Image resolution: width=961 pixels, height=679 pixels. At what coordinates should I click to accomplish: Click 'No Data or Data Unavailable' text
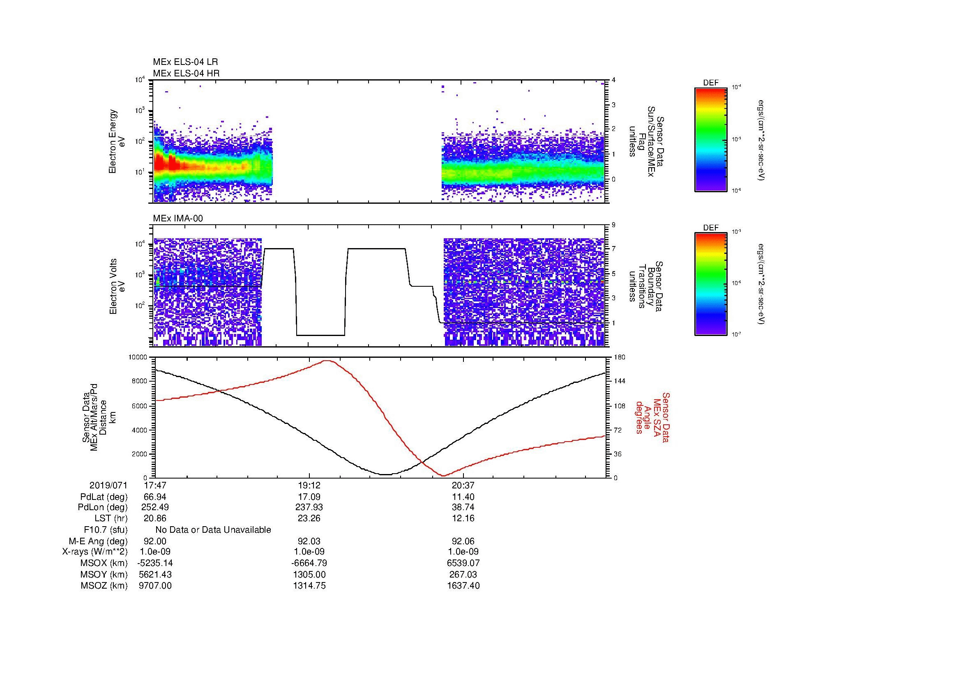coord(213,529)
